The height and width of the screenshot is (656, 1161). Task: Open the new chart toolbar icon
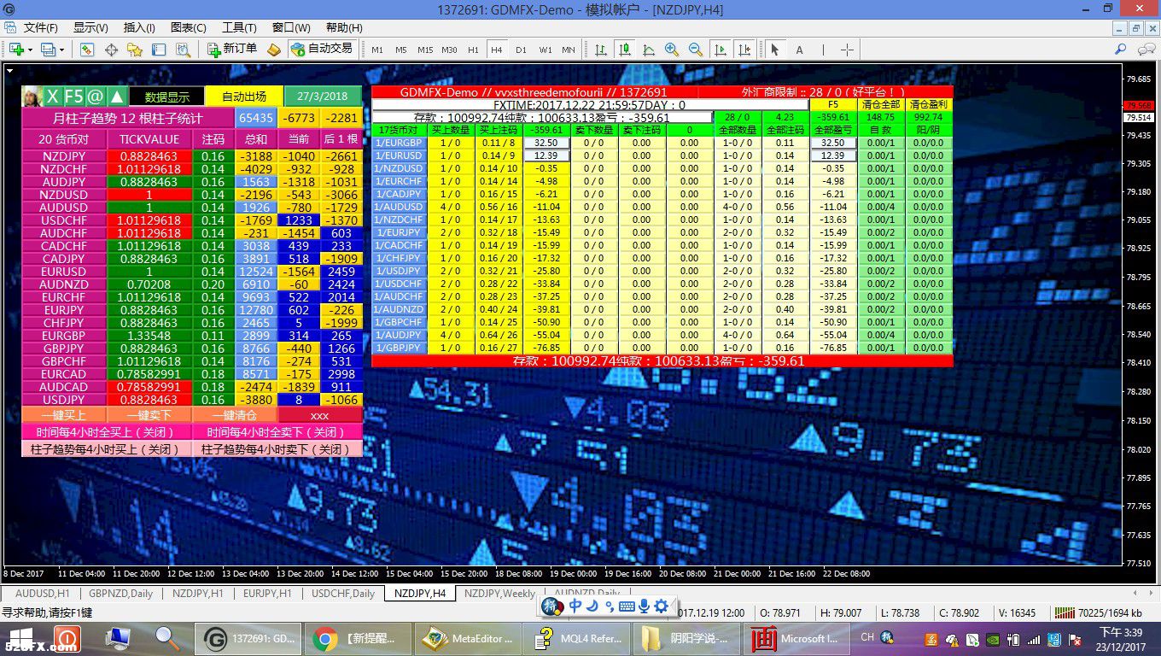(x=16, y=50)
